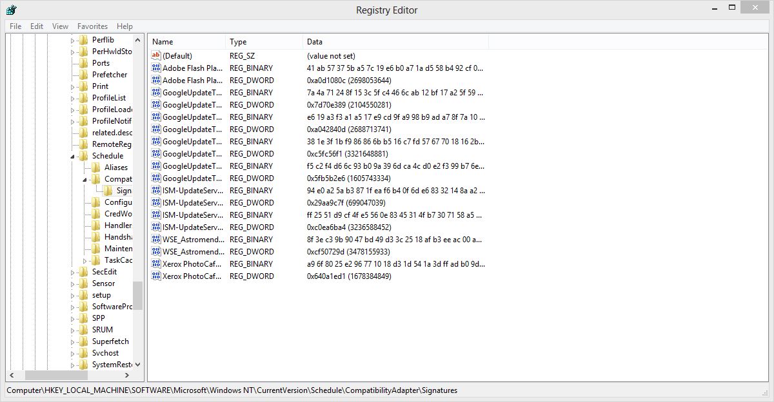Select the Superfetch folder icon
This screenshot has width=774, height=402.
click(83, 341)
